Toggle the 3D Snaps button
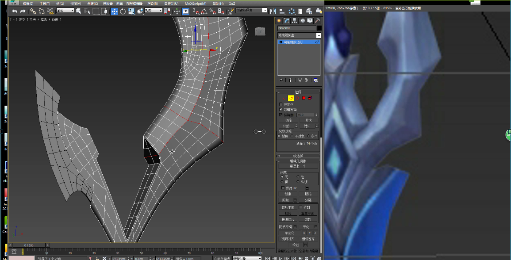Image resolution: width=511 pixels, height=260 pixels. pyautogui.click(x=196, y=11)
